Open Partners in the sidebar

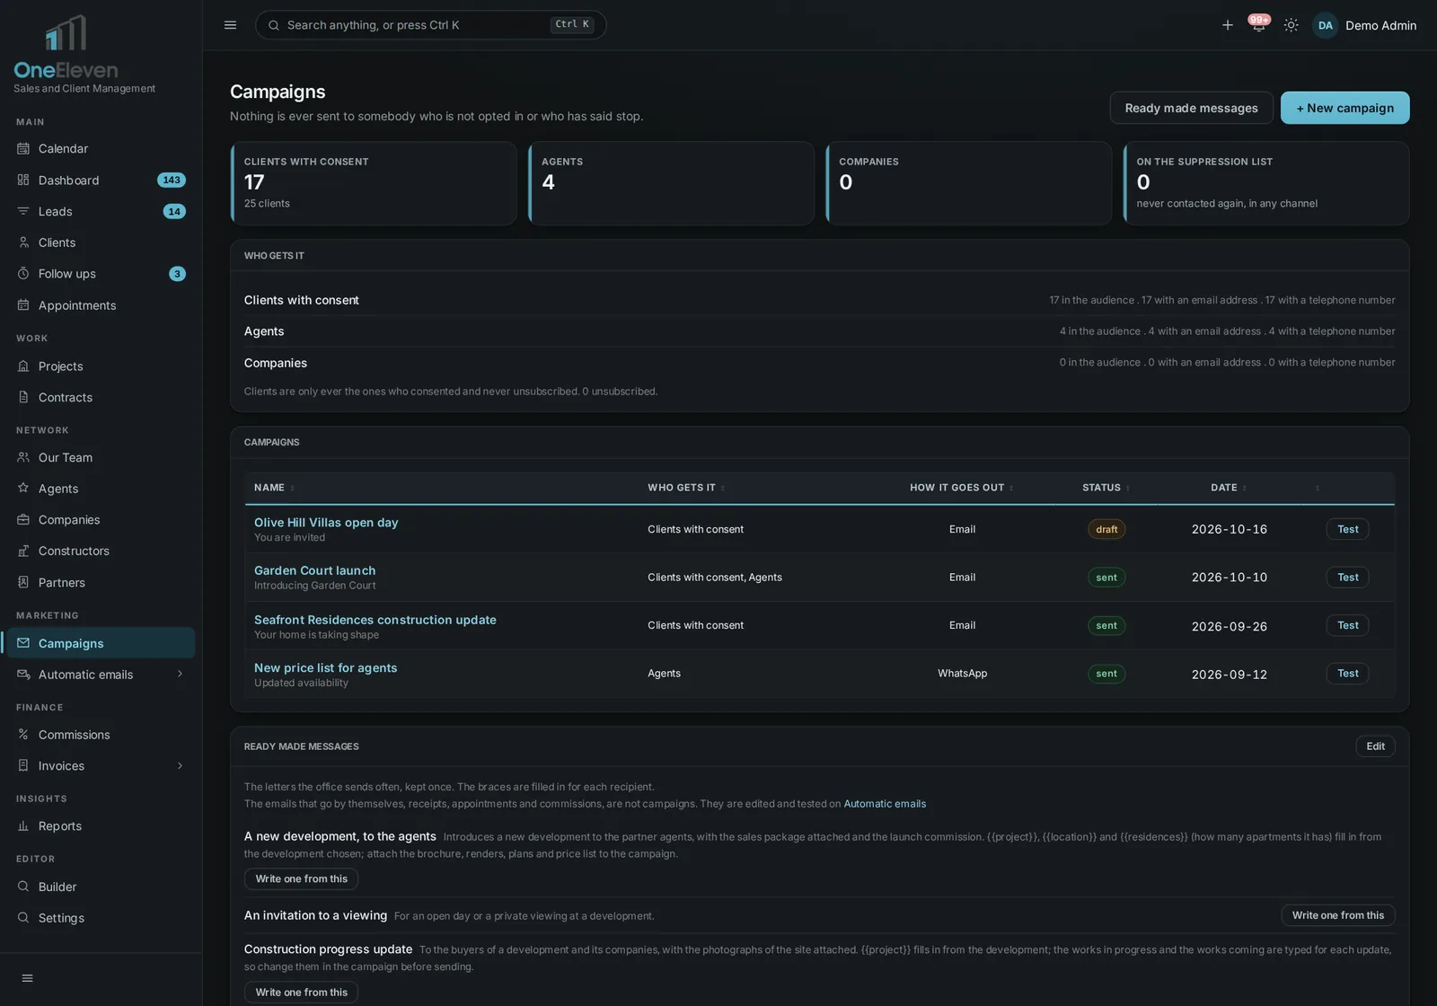[99, 582]
